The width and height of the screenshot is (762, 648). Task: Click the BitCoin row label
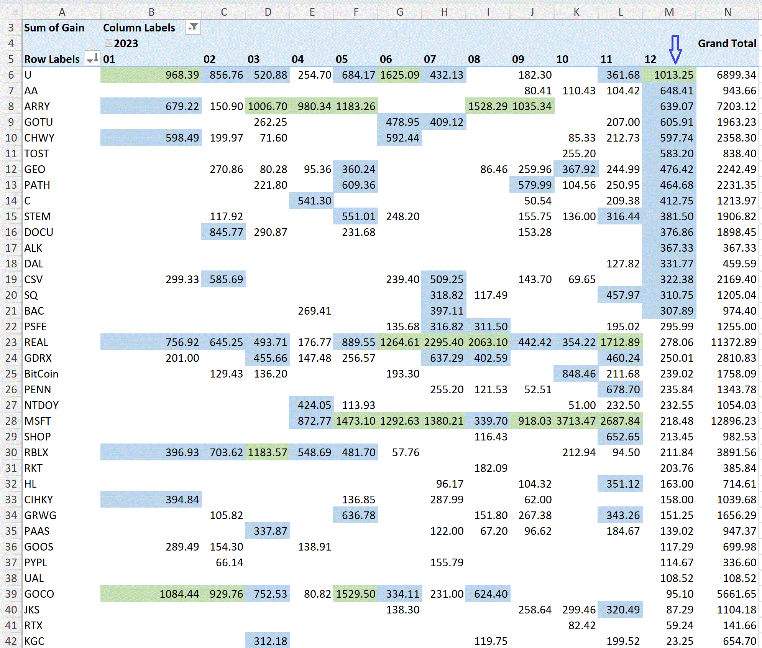41,374
